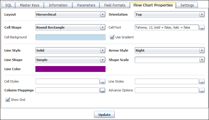Expand the Arrow Style dropdown
The height and width of the screenshot is (120, 209).
click(202, 50)
